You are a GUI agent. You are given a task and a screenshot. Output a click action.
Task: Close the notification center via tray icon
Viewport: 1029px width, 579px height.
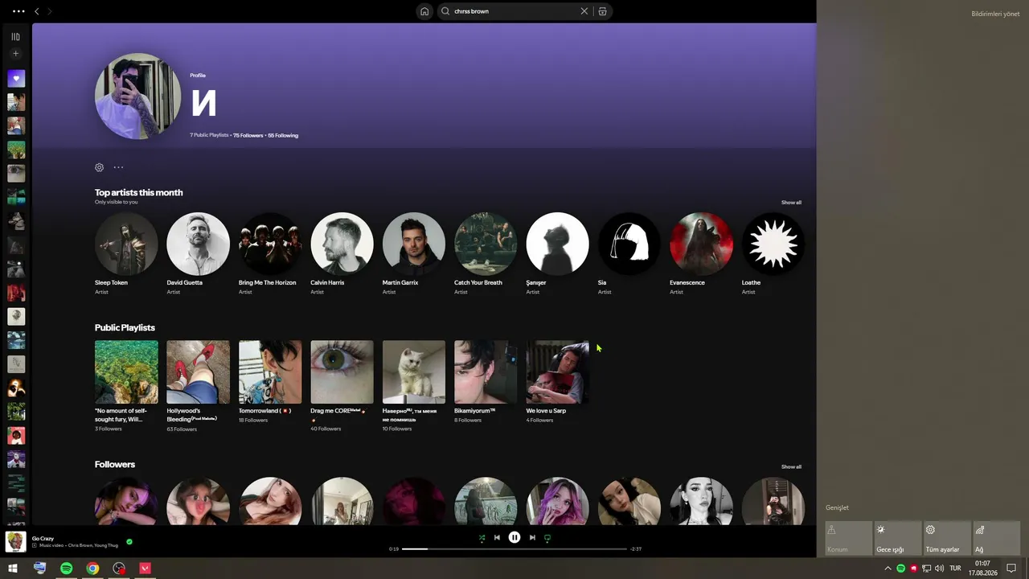point(1012,569)
